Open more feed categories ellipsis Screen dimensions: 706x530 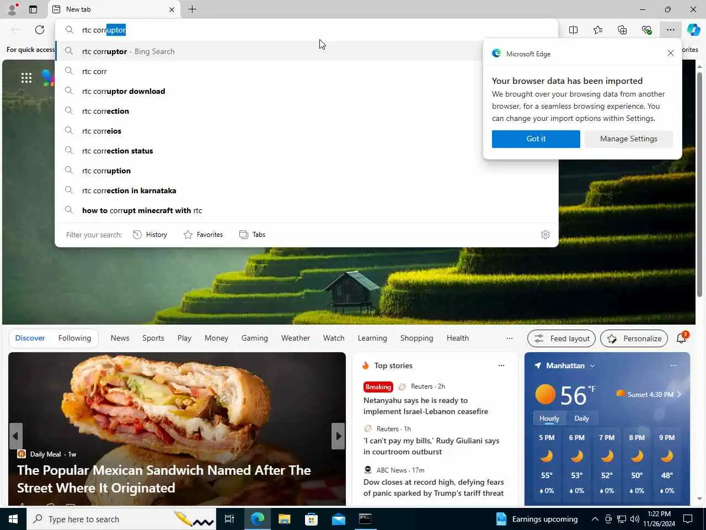point(509,338)
